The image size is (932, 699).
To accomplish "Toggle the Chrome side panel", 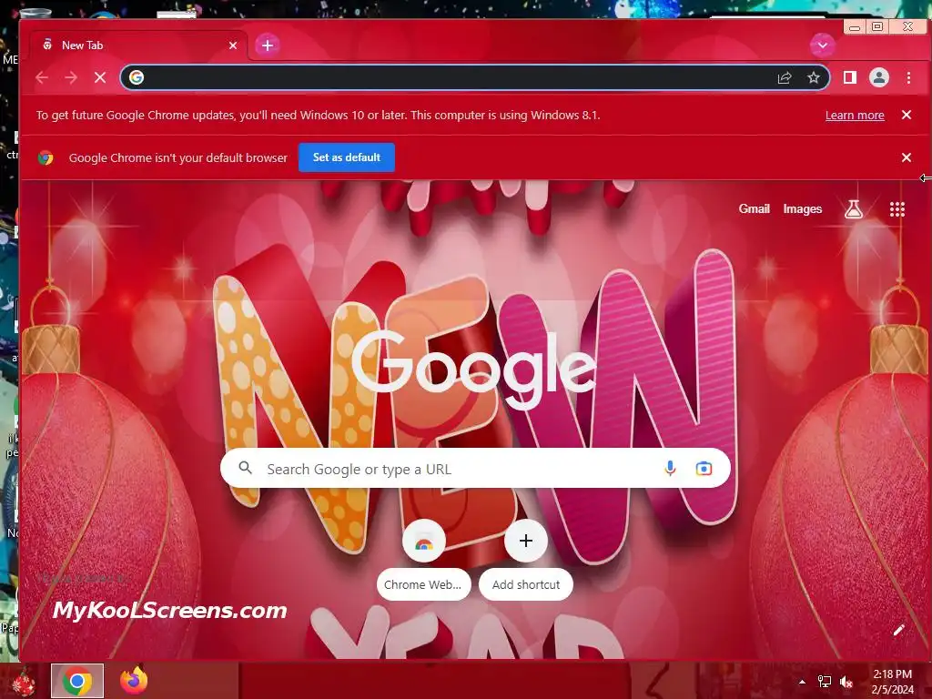I will (850, 77).
